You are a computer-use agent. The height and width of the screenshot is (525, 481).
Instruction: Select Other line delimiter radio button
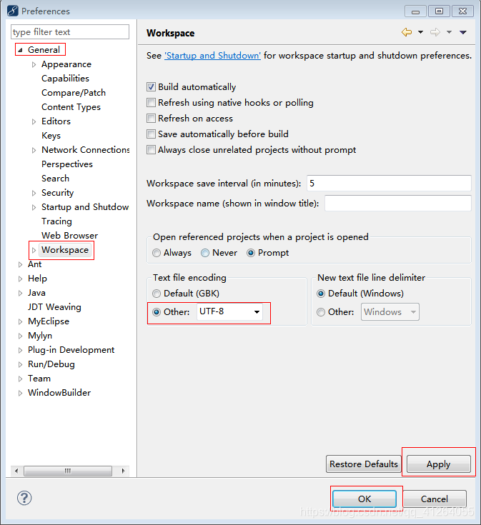click(321, 312)
